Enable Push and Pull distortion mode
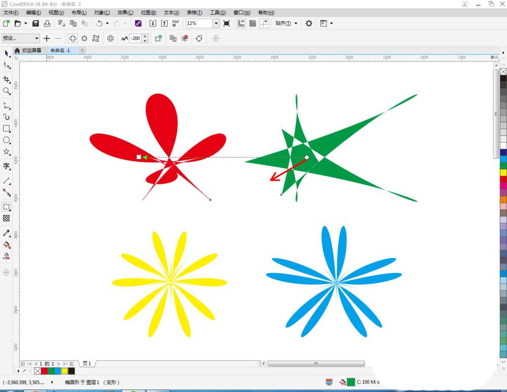The width and height of the screenshot is (507, 392). point(73,38)
